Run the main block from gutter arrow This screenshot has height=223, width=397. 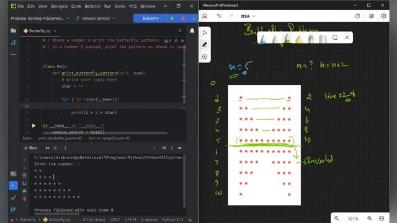click(33, 126)
